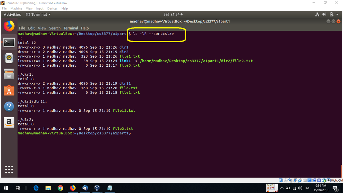The image size is (343, 193).
Task: Open the Devices menu of VirtualBox
Action: [x=52, y=8]
